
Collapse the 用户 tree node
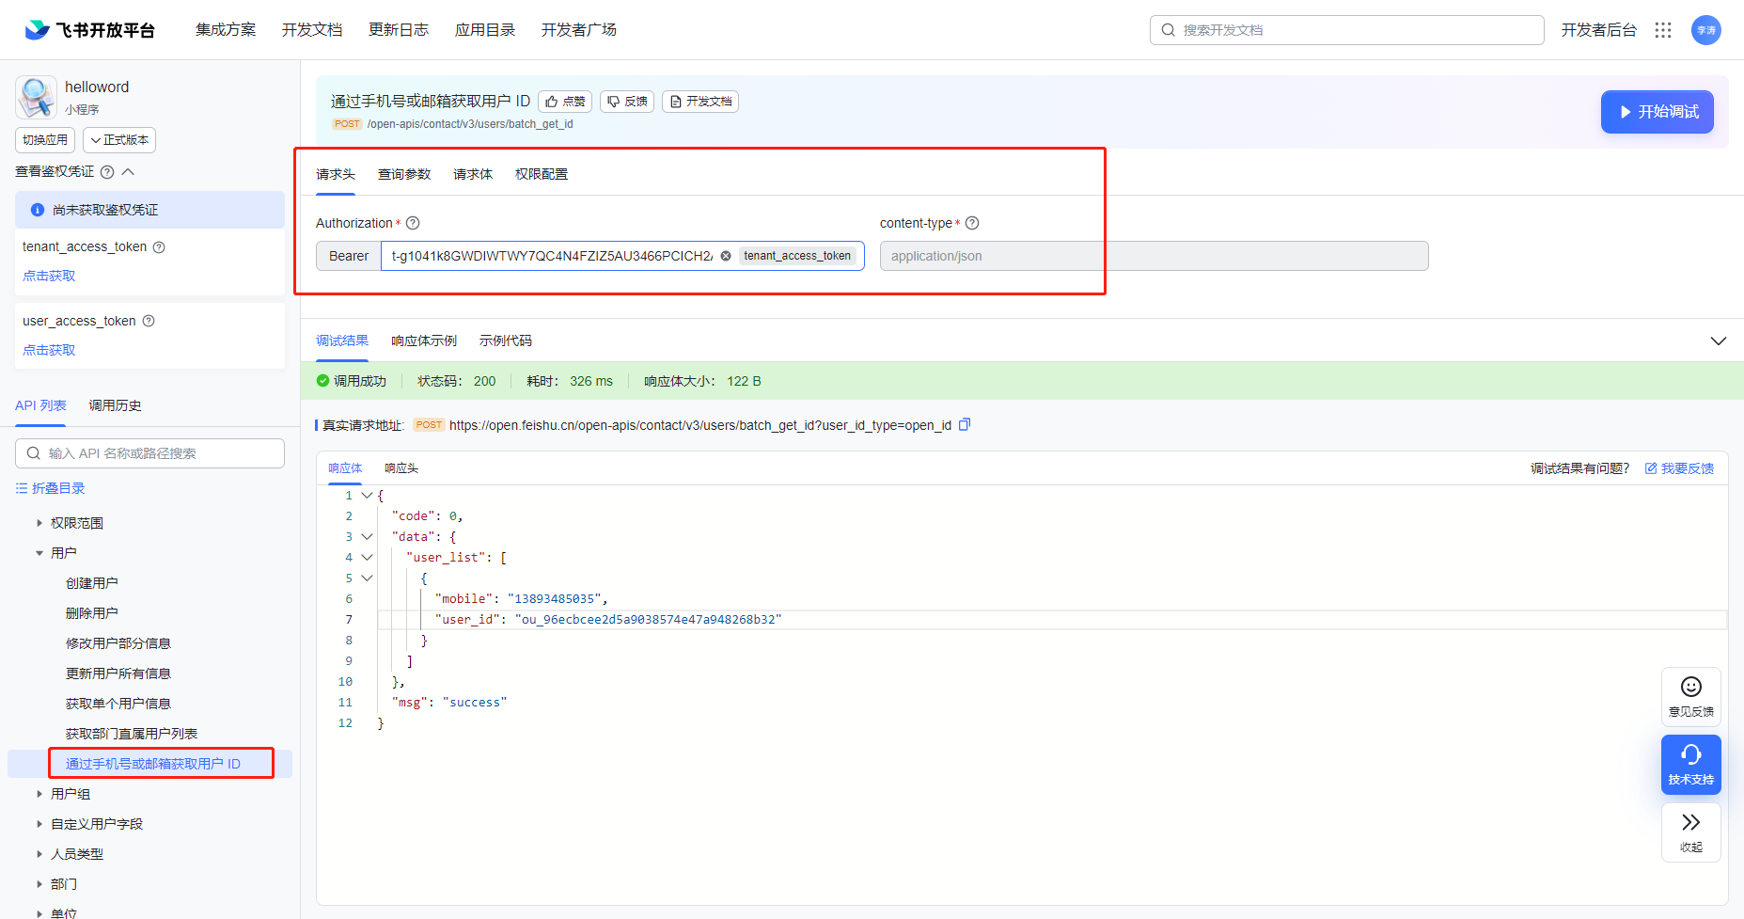coord(39,552)
